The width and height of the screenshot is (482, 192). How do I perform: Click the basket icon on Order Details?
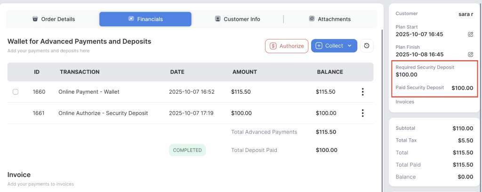point(35,19)
